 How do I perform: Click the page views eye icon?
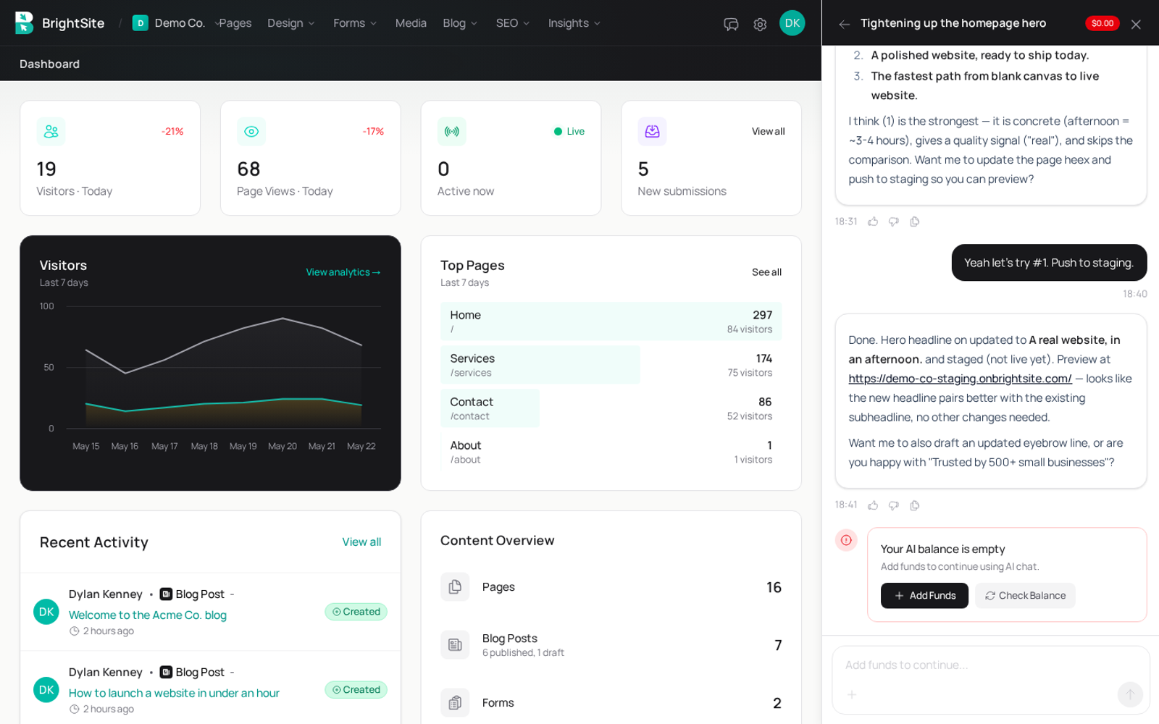click(x=251, y=131)
